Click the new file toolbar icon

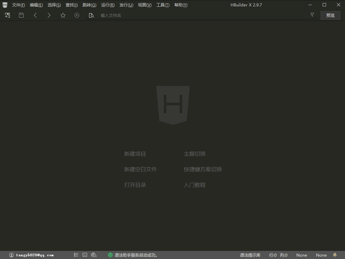[7, 15]
